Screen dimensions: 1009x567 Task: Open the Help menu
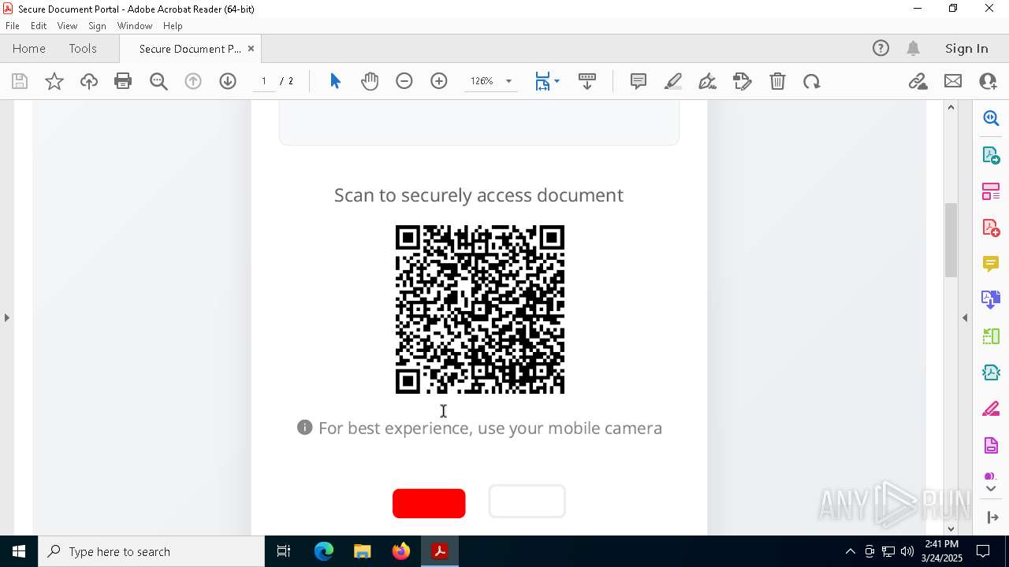173,26
